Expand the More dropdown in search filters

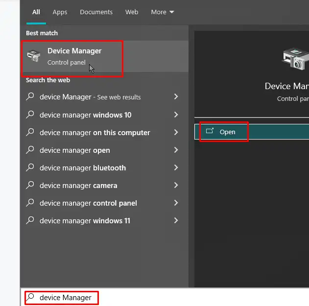point(163,12)
